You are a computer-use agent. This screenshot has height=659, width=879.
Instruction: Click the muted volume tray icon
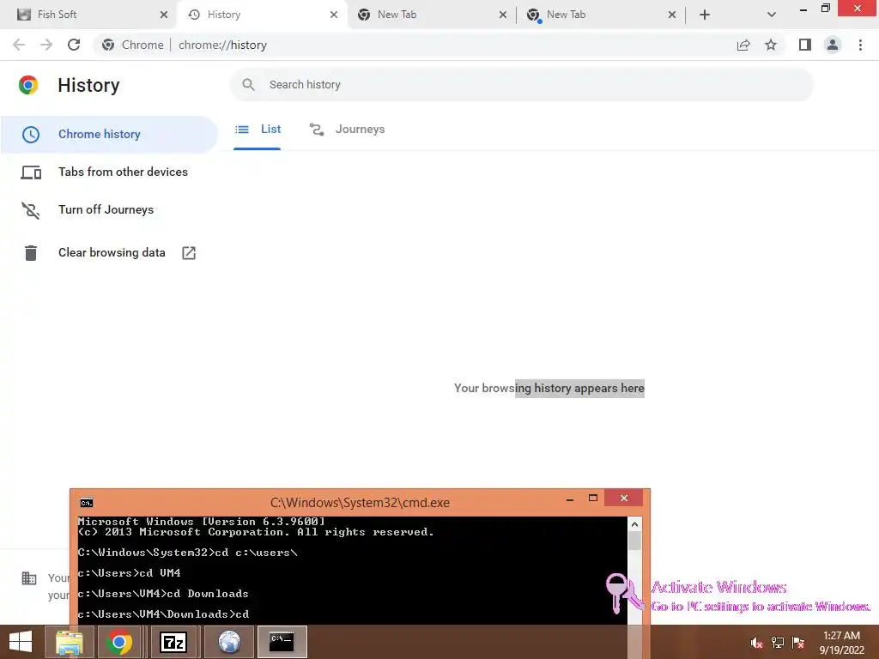click(x=756, y=643)
